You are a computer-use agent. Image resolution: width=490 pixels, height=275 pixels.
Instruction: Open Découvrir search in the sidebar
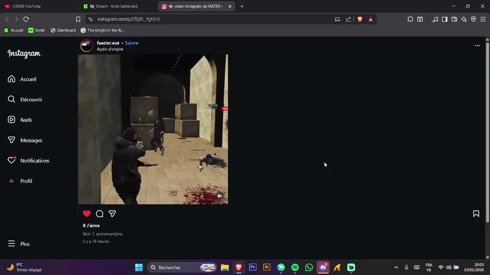coord(25,99)
